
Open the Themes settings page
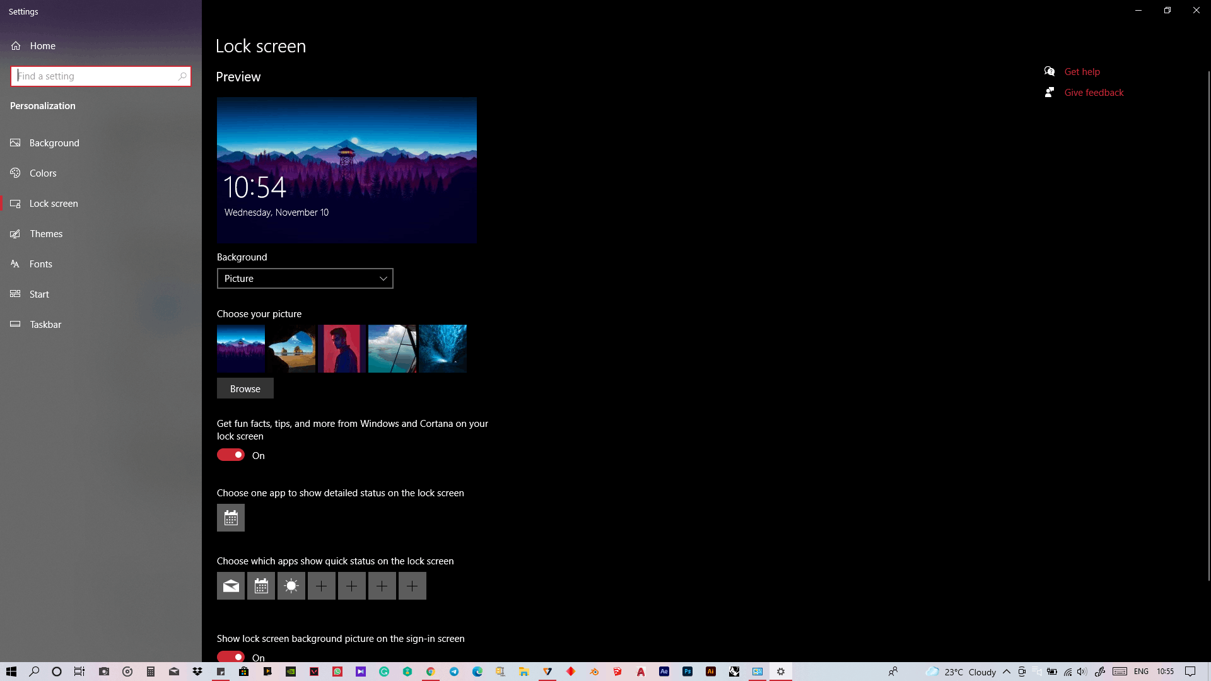(46, 234)
